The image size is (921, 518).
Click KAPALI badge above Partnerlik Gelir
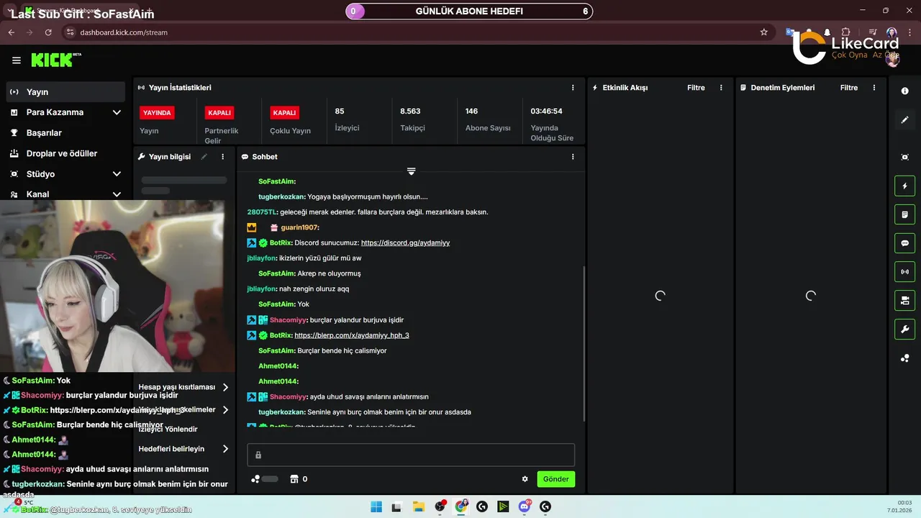coord(219,113)
